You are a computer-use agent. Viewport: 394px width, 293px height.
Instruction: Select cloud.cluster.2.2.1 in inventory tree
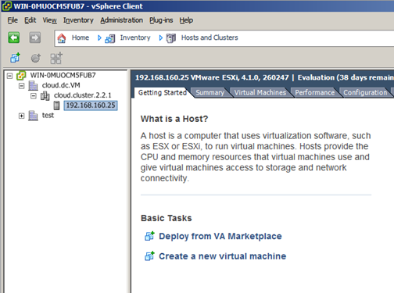pos(82,95)
